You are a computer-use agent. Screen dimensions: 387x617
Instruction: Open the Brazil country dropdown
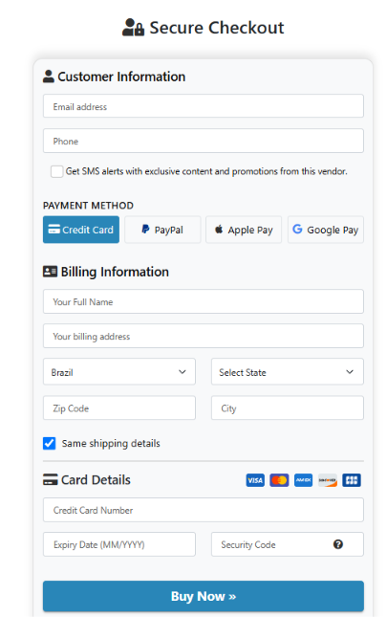click(119, 371)
